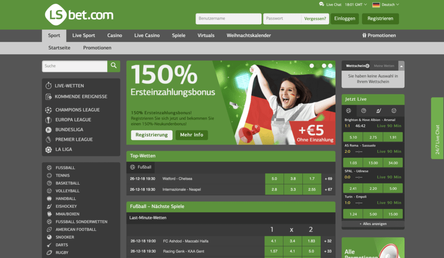Expand +67 more bets for Internazionale - Neapel
Screen dimensions: 444x258
click(329, 189)
